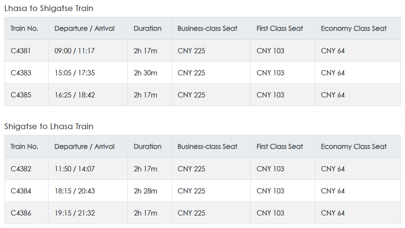Click the 11:50 / 14:07 schedule cell
The image size is (405, 228).
point(74,169)
